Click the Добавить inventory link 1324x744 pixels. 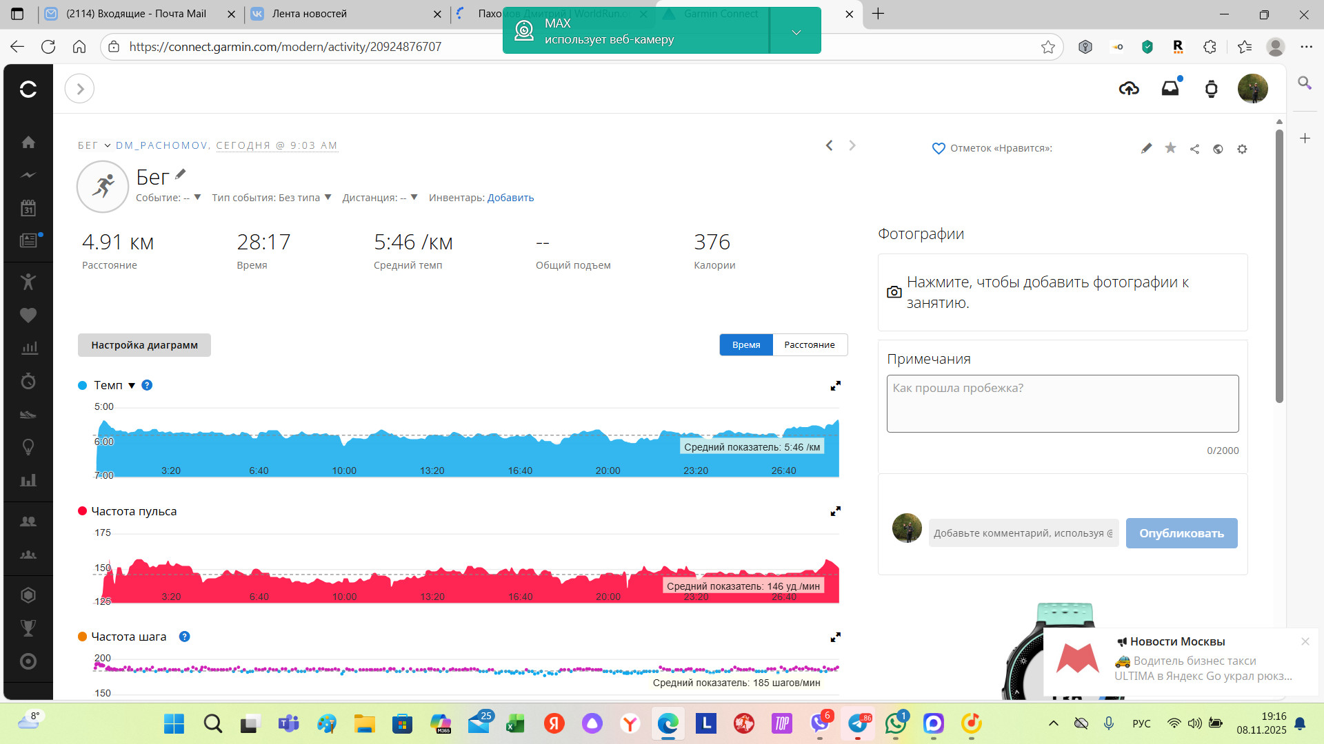click(x=510, y=198)
